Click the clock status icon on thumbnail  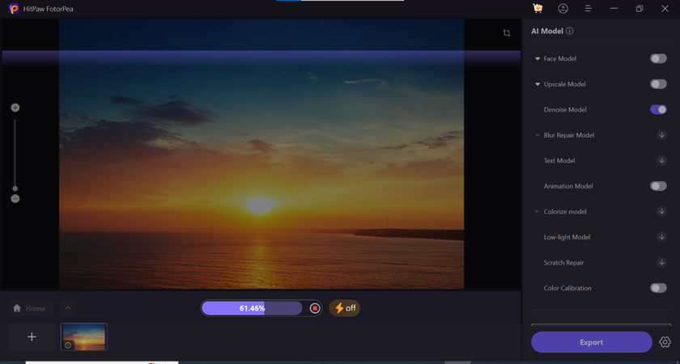(x=68, y=345)
